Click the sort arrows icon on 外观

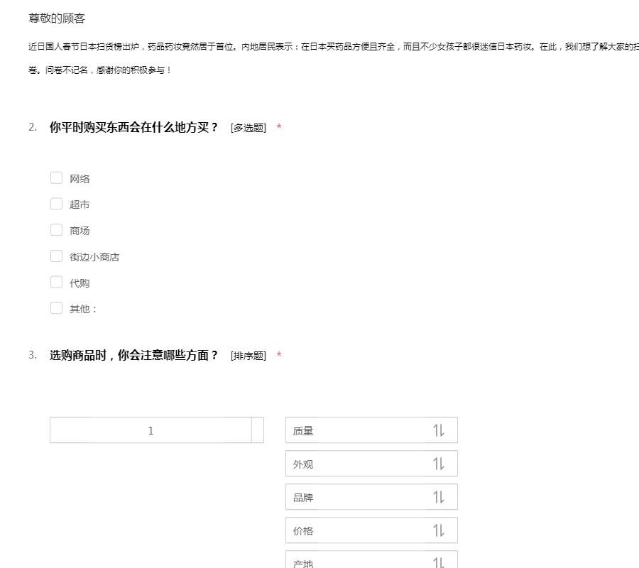click(439, 464)
